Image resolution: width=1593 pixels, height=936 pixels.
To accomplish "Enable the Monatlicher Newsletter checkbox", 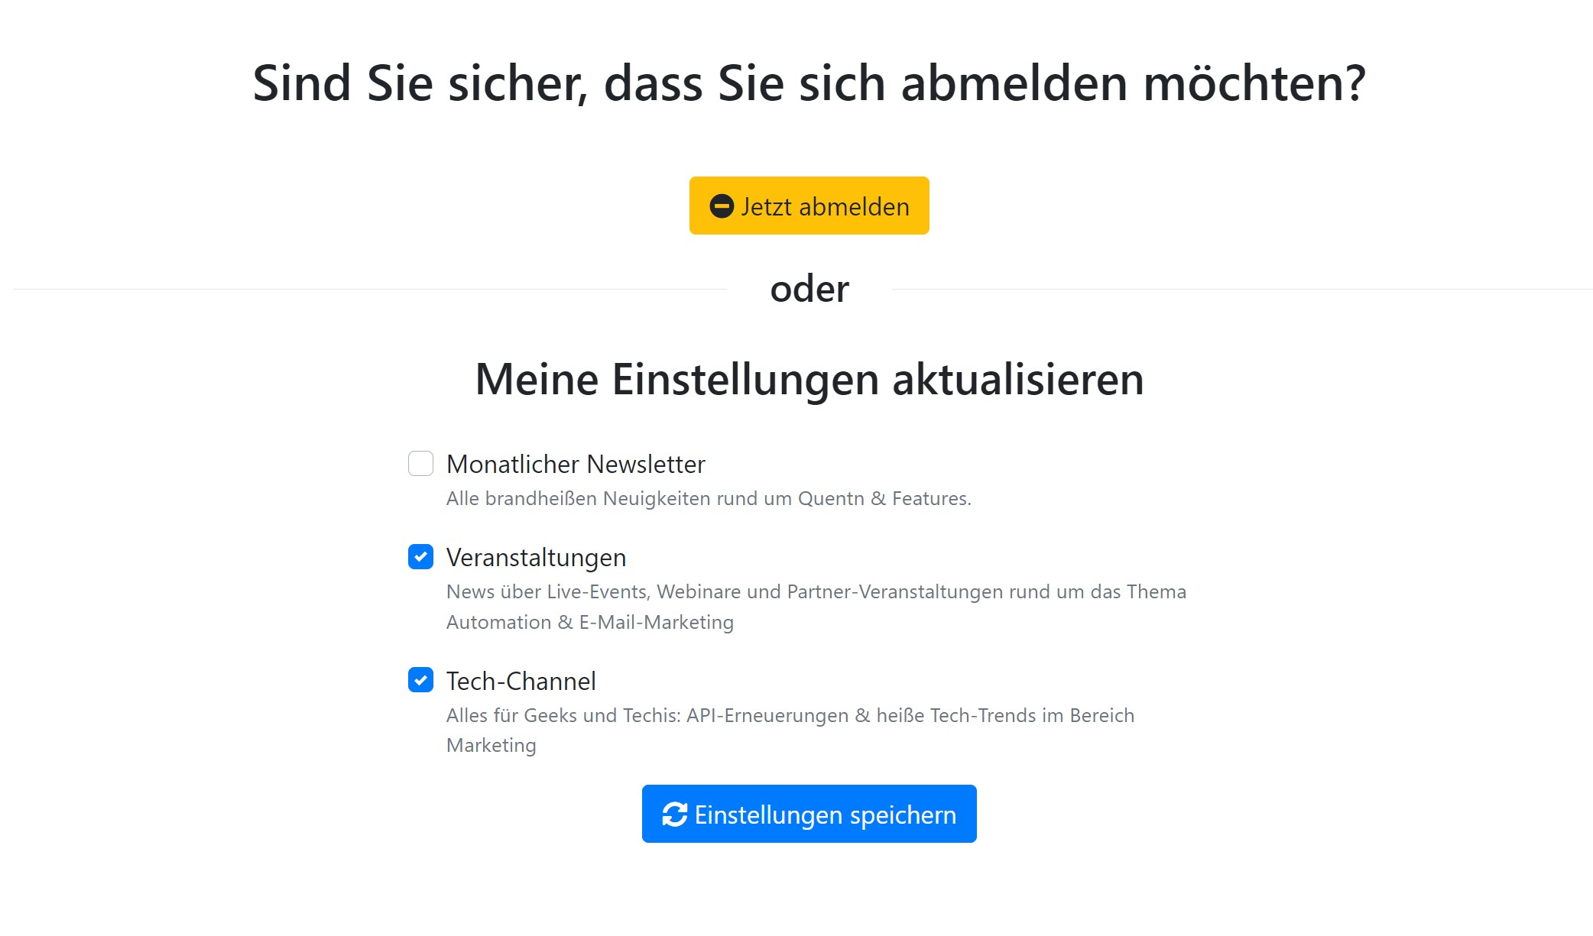I will (x=420, y=464).
